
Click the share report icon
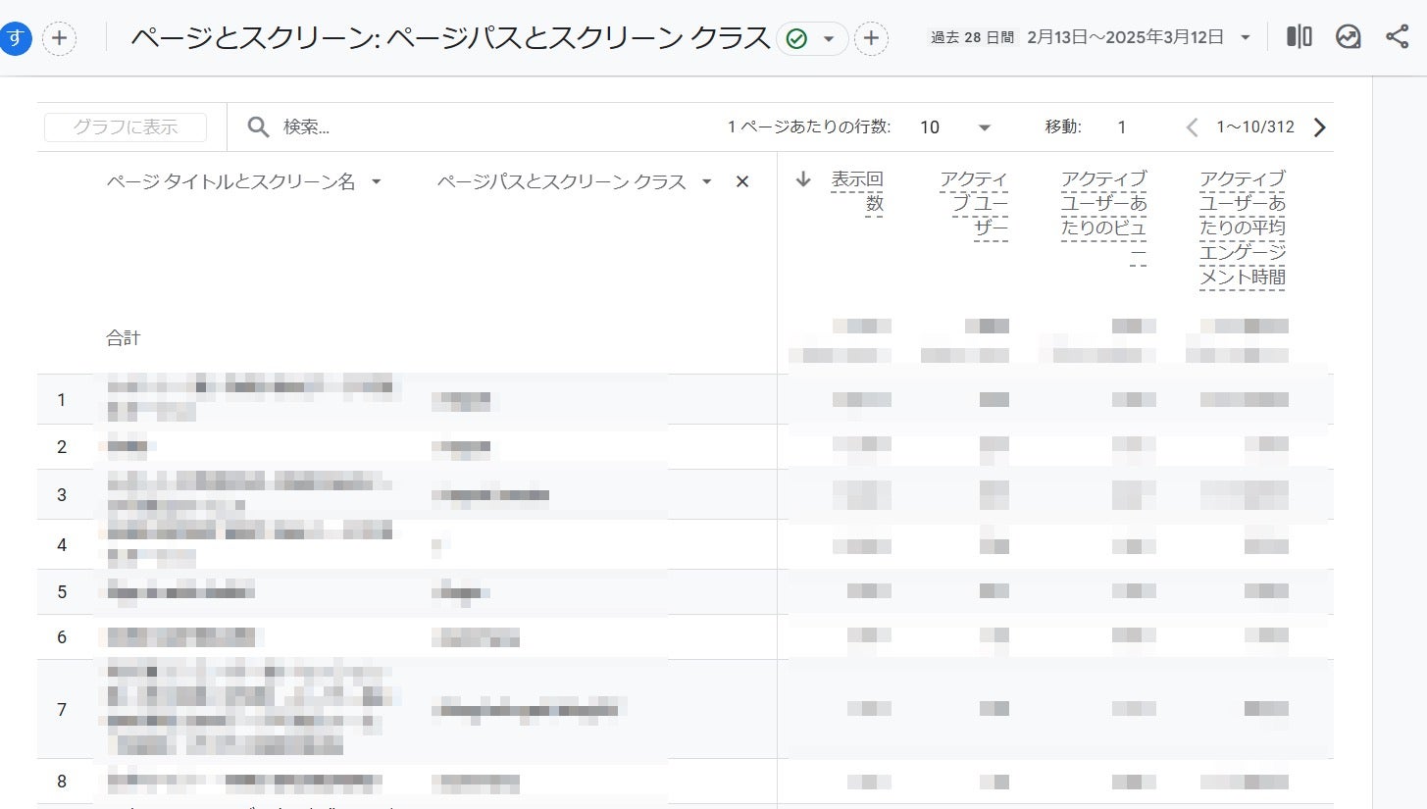click(1397, 37)
